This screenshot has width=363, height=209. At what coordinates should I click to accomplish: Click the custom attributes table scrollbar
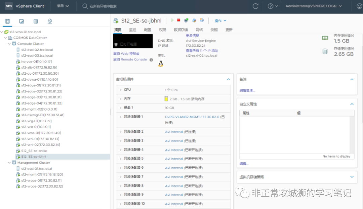point(352,135)
